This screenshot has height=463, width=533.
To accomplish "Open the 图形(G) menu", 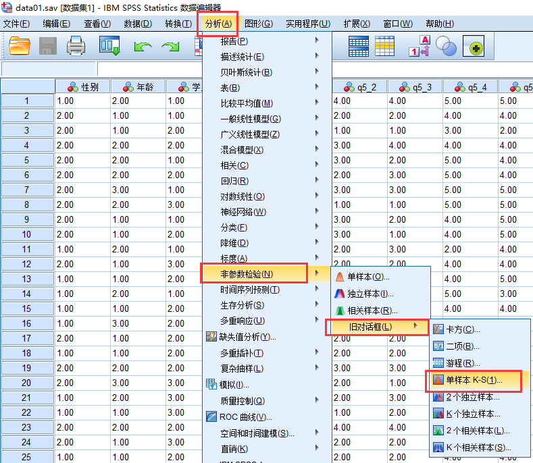I will click(x=258, y=24).
